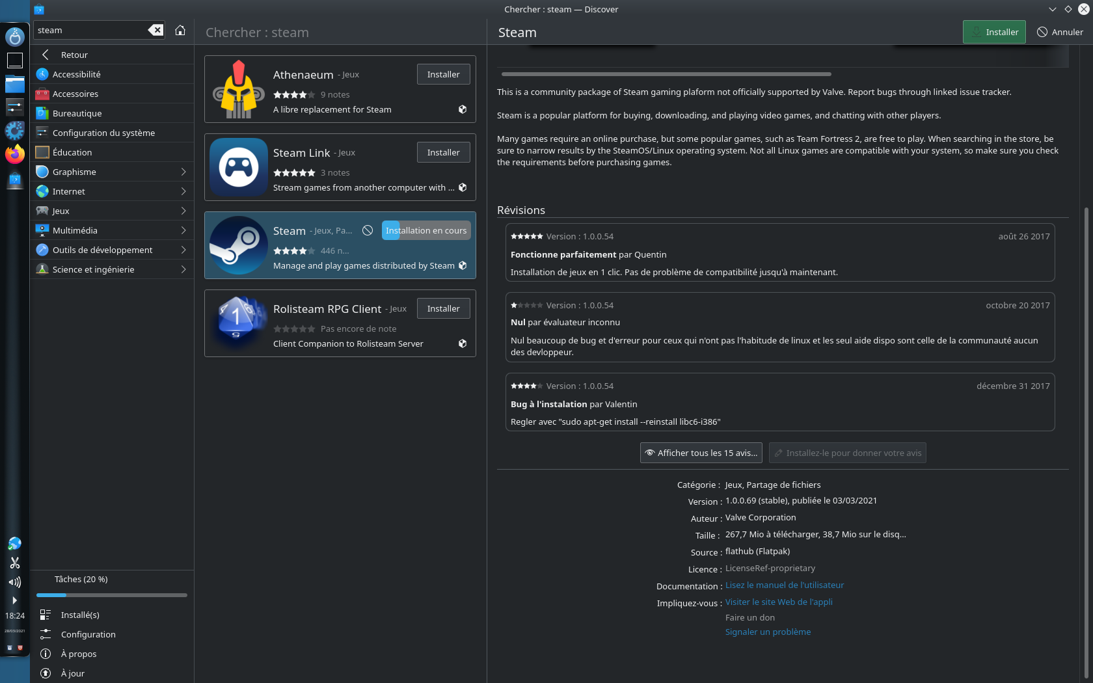This screenshot has height=683, width=1093.
Task: Open the À jour updates page
Action: [112, 673]
